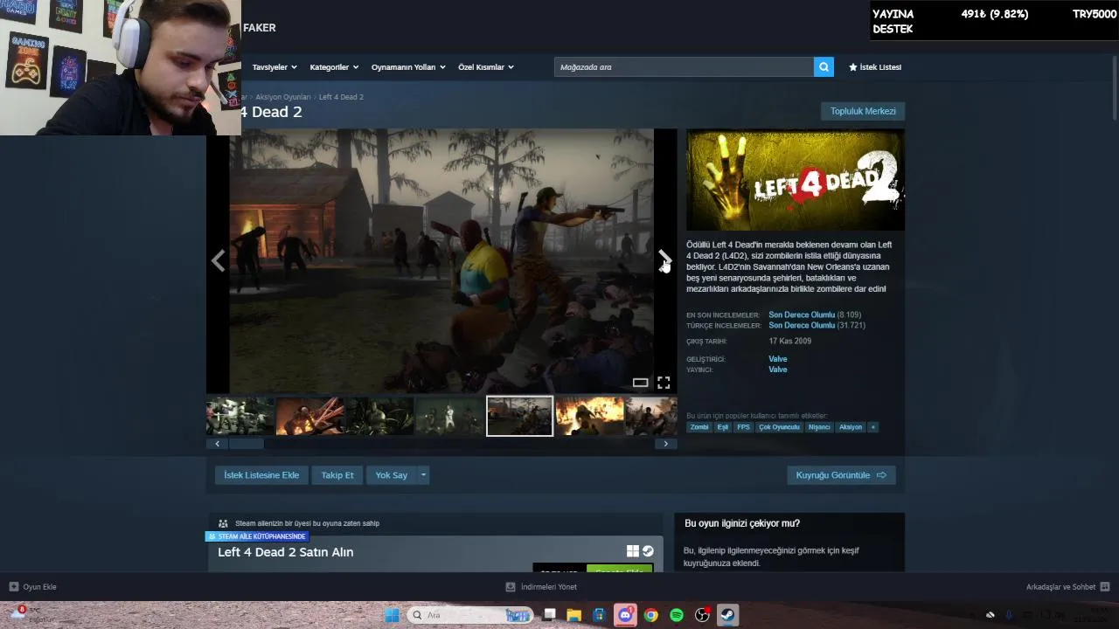Select the Aksiyon tag
This screenshot has height=629, width=1119.
point(851,427)
